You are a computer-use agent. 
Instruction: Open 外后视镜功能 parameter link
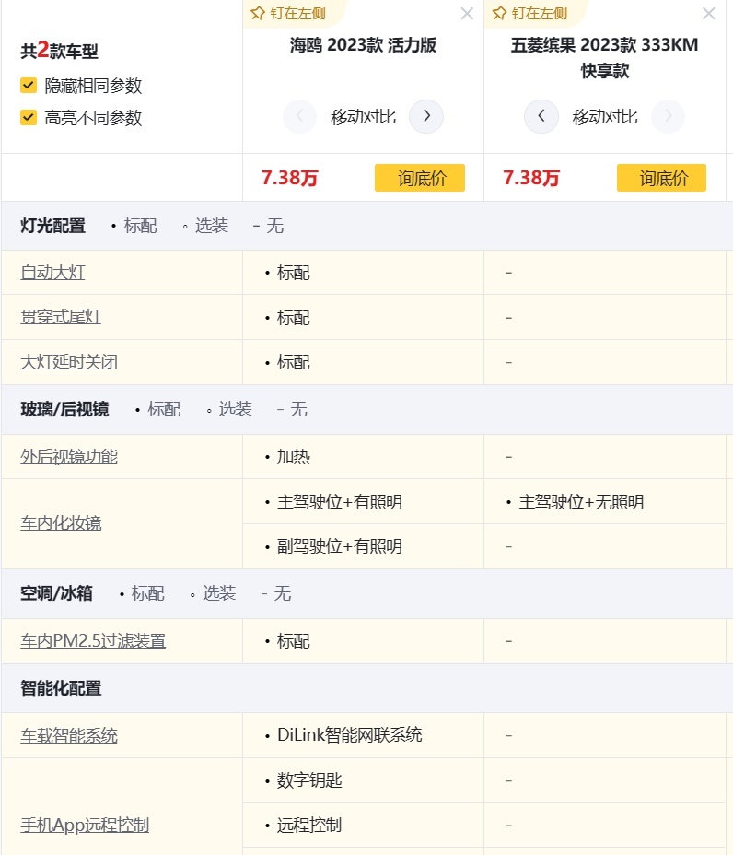point(69,456)
